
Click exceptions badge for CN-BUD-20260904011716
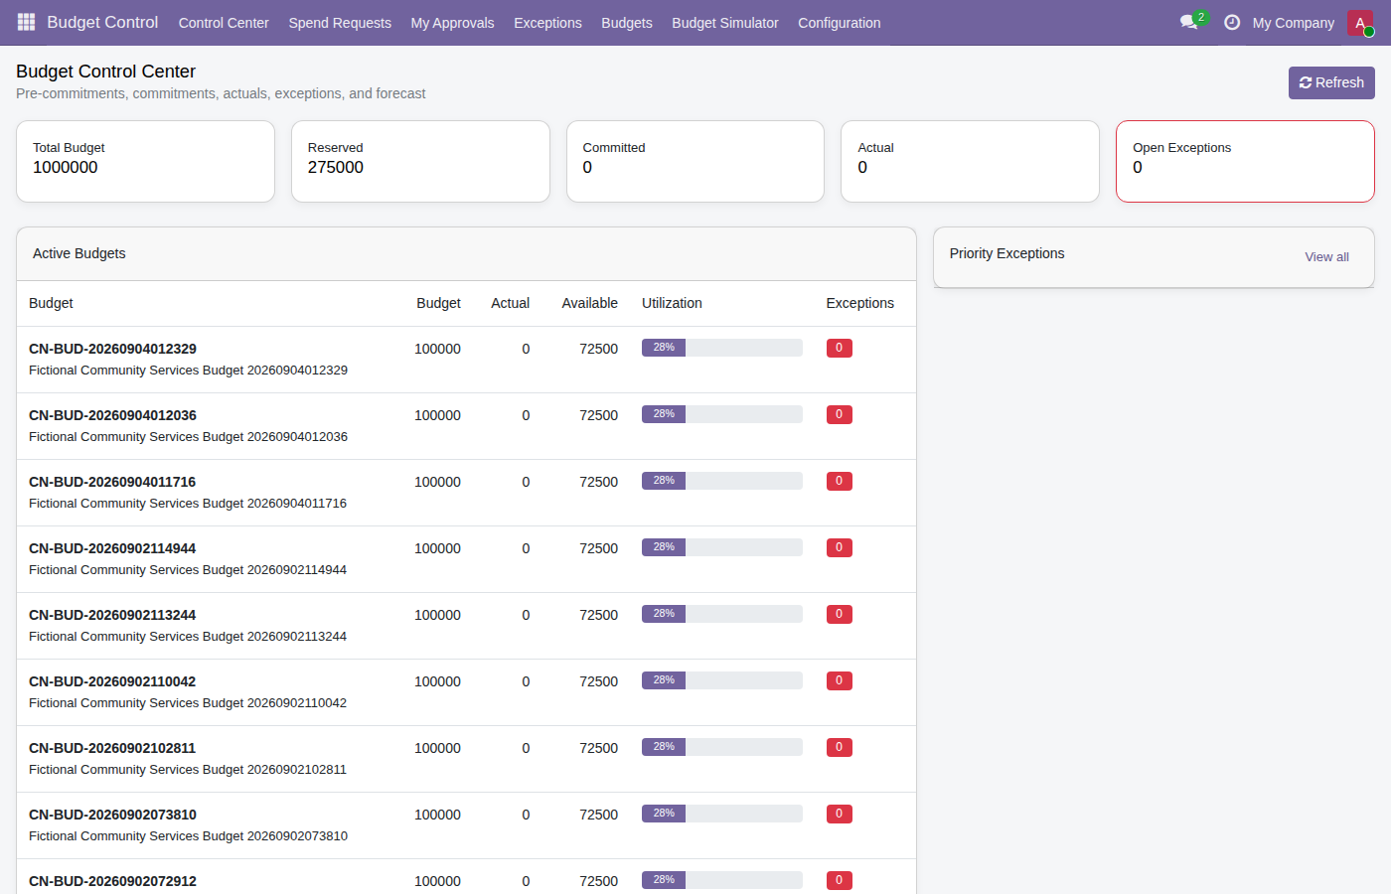(x=840, y=481)
